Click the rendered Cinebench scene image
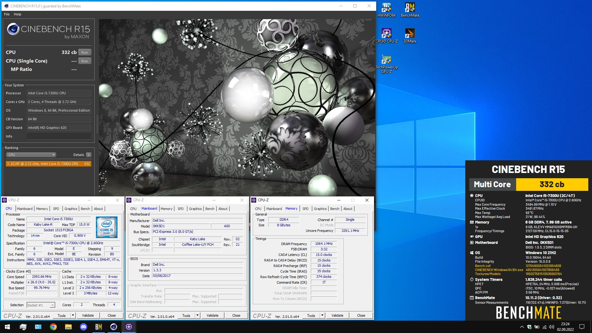Screen dimensions: 592x333 point(237,107)
